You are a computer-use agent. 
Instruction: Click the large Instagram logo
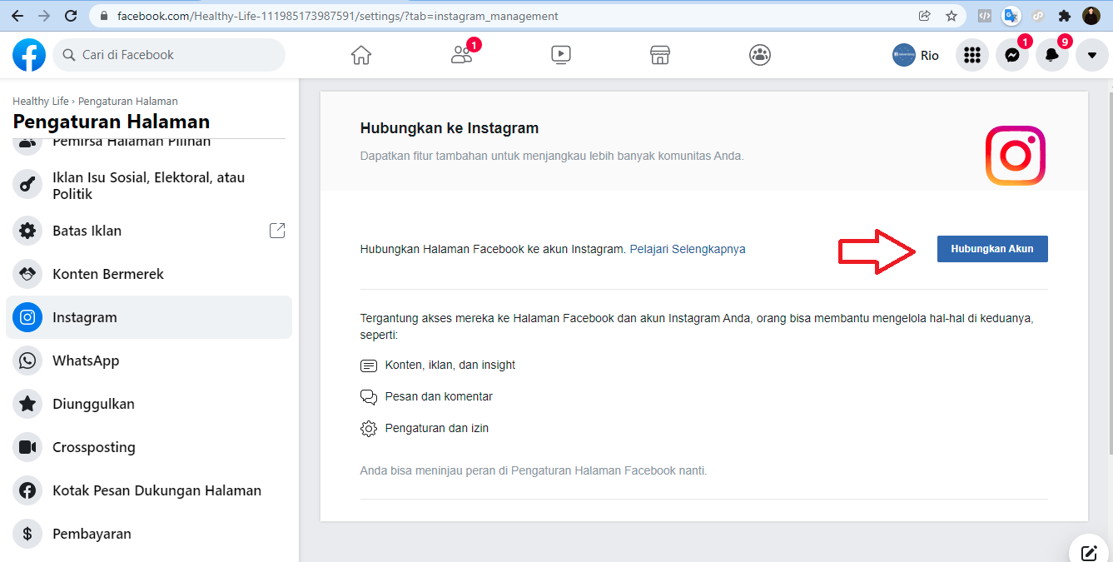pyautogui.click(x=1016, y=156)
